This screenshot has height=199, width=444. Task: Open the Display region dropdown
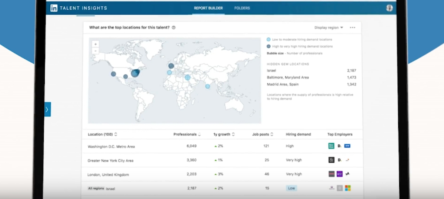tap(329, 28)
